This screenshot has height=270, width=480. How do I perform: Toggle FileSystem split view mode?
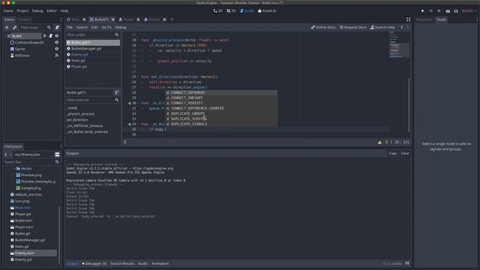[x=57, y=154]
